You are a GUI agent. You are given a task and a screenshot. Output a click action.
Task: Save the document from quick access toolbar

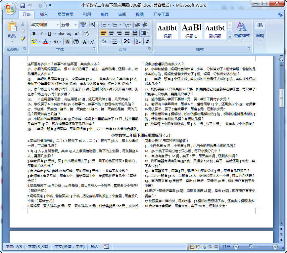click(22, 6)
